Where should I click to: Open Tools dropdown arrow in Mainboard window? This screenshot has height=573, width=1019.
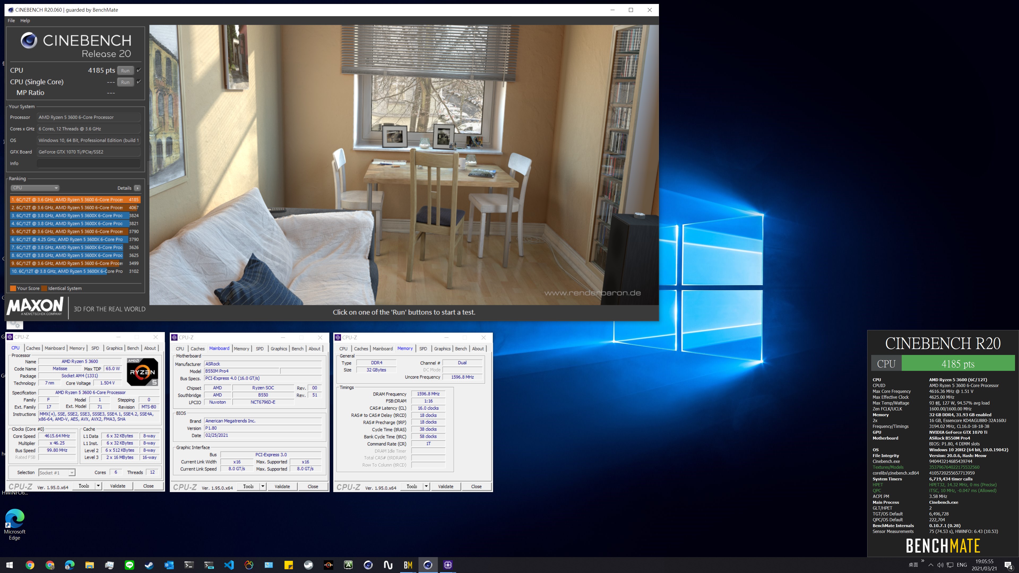tap(263, 487)
